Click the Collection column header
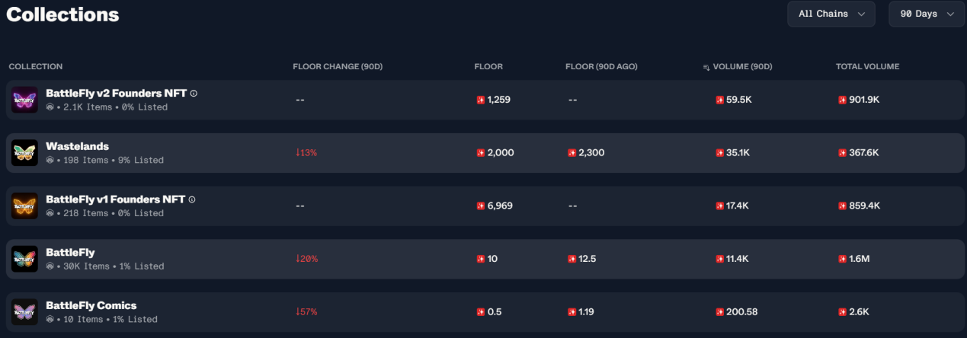Screen dimensions: 967x338 tap(36, 67)
